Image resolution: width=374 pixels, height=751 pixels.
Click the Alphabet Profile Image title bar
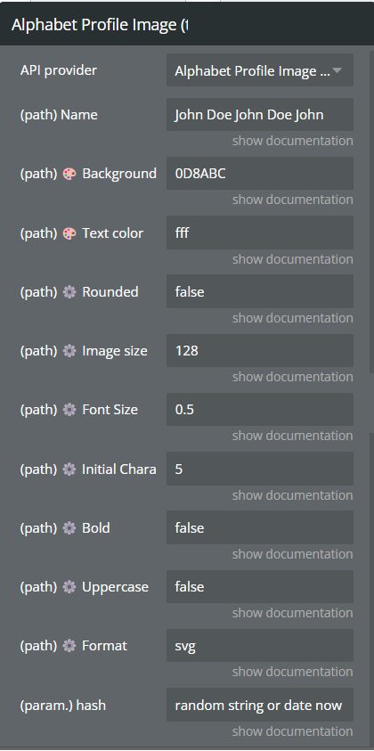coord(187,25)
